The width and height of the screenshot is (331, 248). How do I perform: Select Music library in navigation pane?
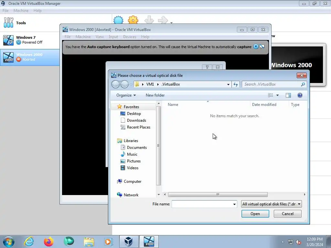pyautogui.click(x=132, y=154)
